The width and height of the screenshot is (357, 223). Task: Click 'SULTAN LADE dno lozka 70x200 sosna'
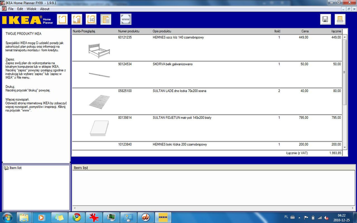179,91
